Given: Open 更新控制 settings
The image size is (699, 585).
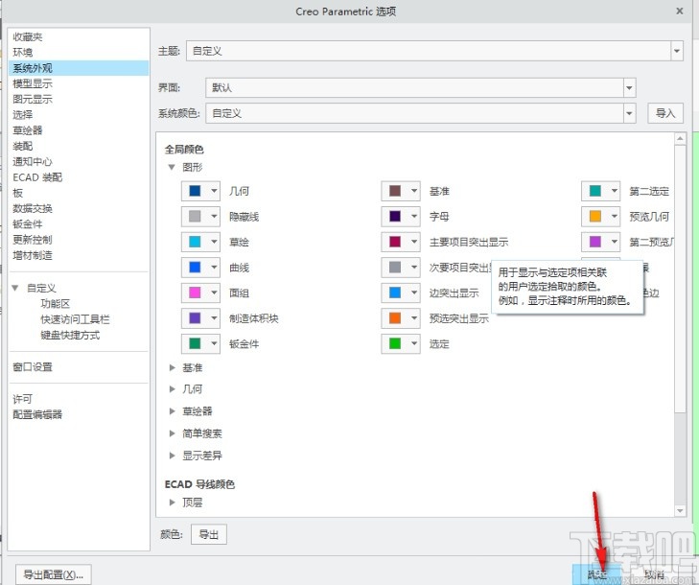Looking at the screenshot, I should [x=33, y=240].
